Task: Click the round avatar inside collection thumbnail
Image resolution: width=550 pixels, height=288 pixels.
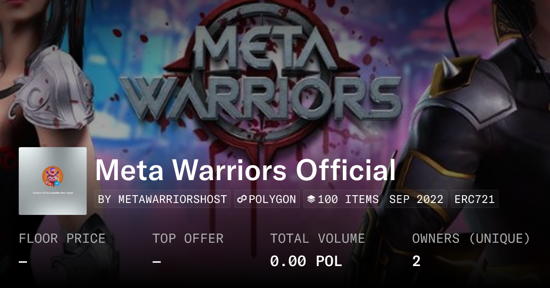Action: 52,176
